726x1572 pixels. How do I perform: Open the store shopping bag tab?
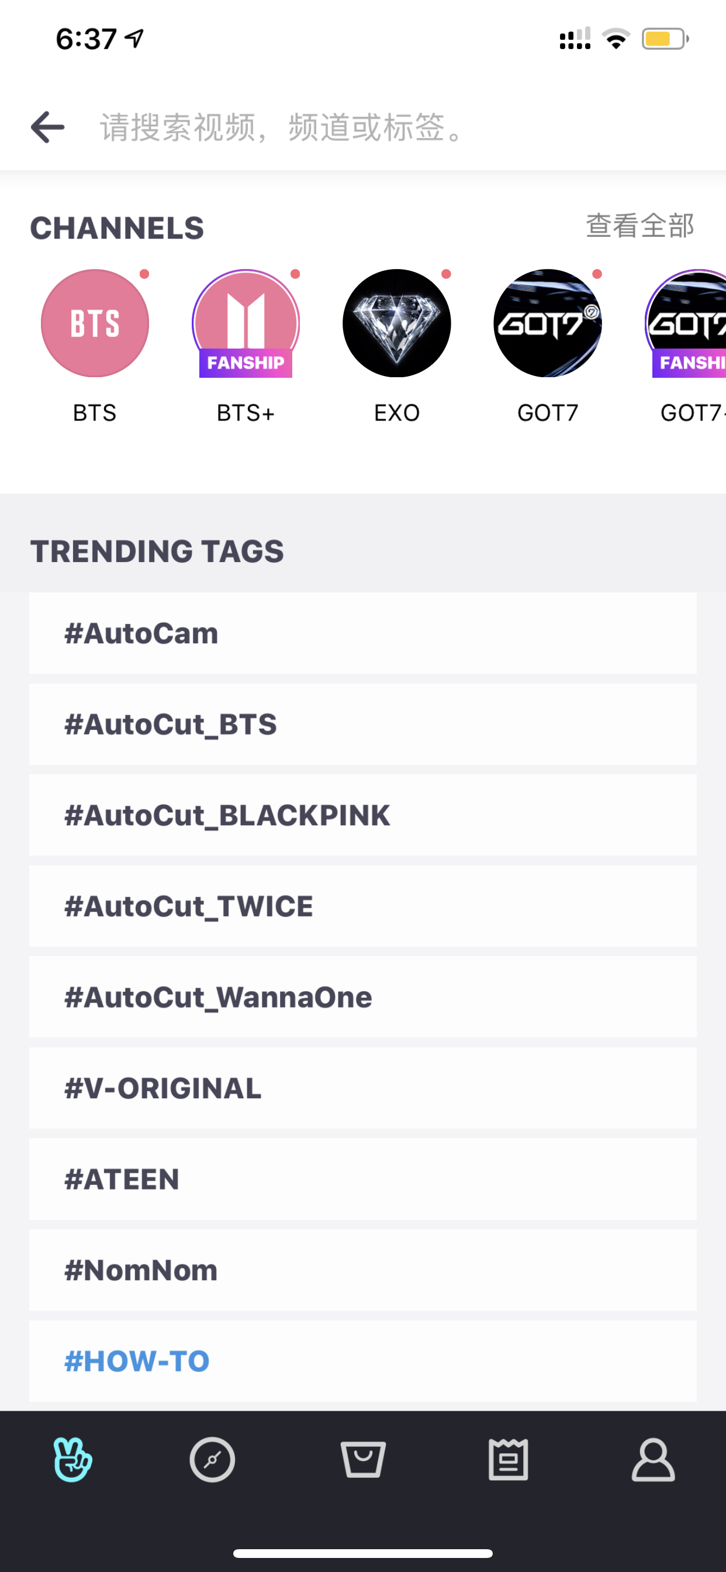click(363, 1460)
